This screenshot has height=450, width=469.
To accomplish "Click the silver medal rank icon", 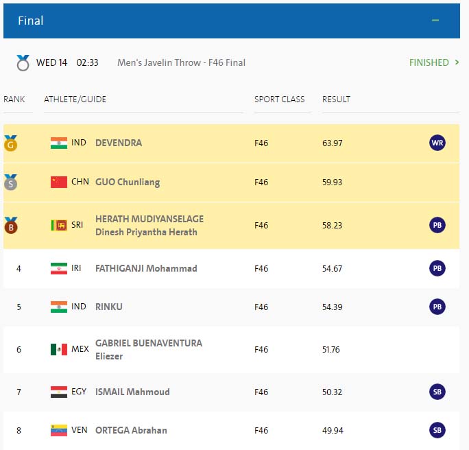I will (10, 182).
